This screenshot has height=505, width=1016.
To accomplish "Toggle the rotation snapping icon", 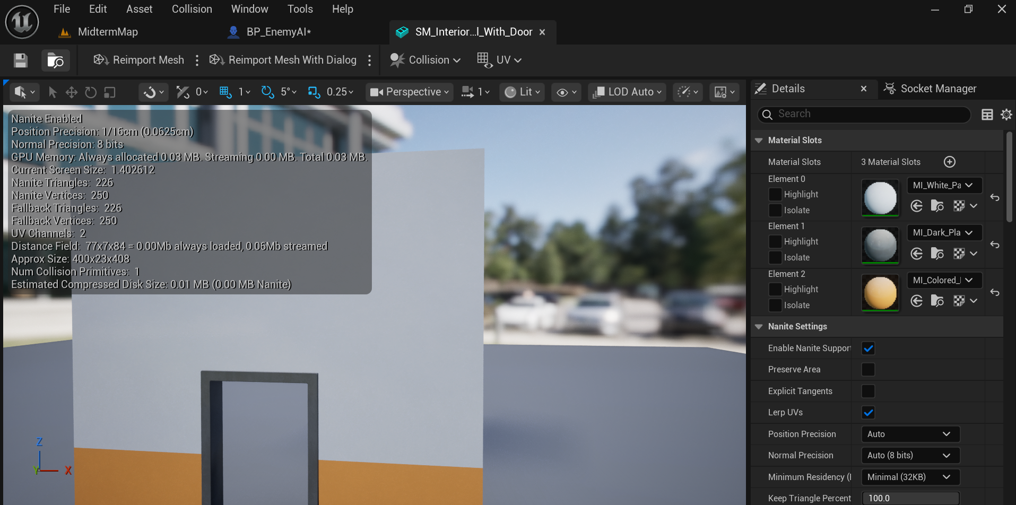I will click(267, 92).
